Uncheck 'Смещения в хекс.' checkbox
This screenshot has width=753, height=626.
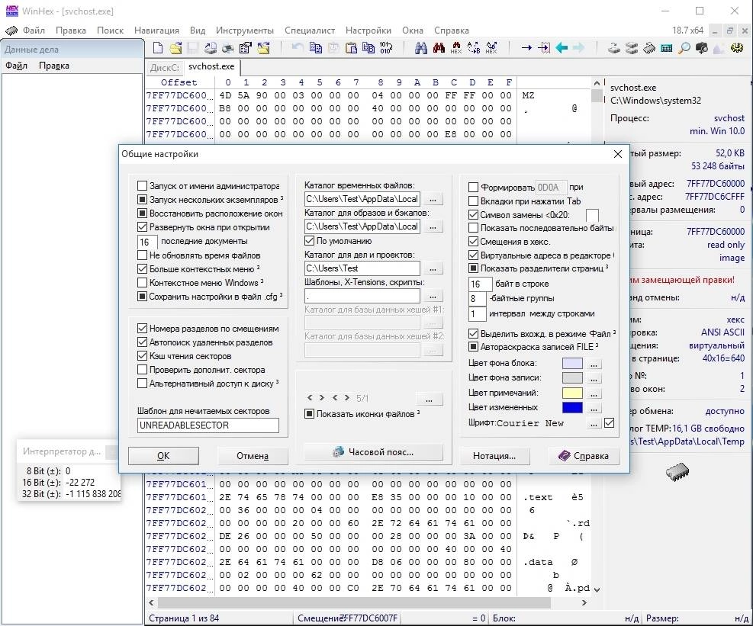click(473, 242)
